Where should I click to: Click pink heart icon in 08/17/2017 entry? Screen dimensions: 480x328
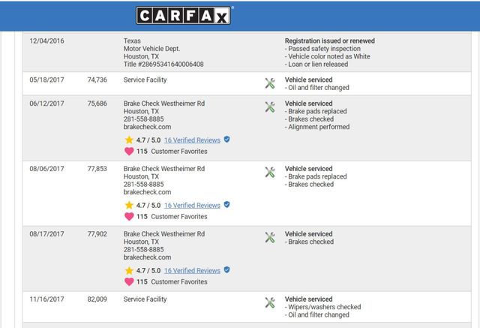pyautogui.click(x=129, y=282)
